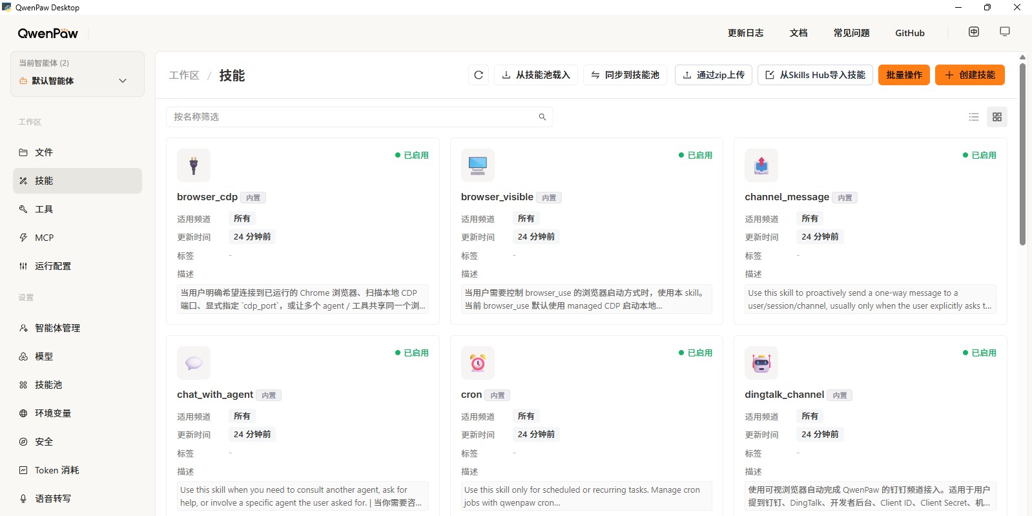Screen dimensions: 1032x516
Task: Click the language switch icon in header
Action: [x=974, y=32]
